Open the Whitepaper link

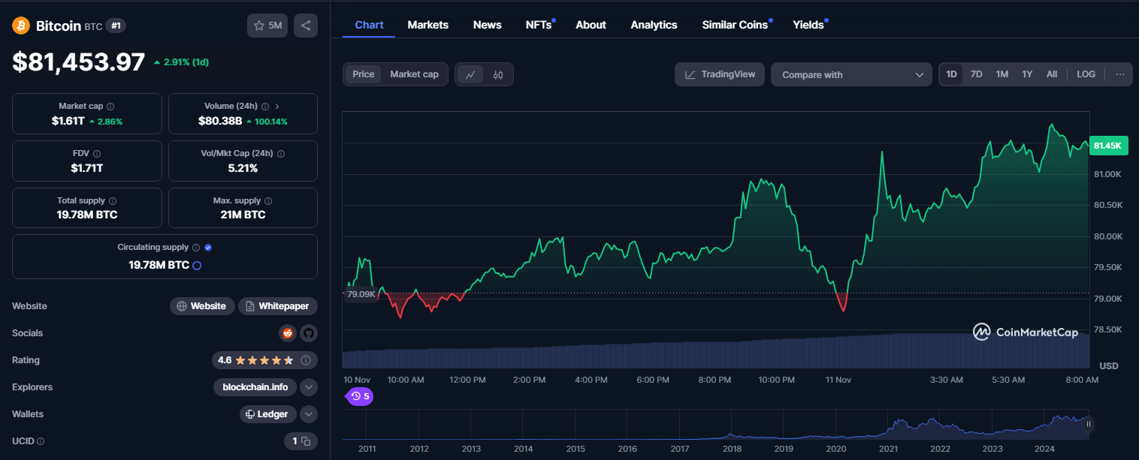pos(278,306)
